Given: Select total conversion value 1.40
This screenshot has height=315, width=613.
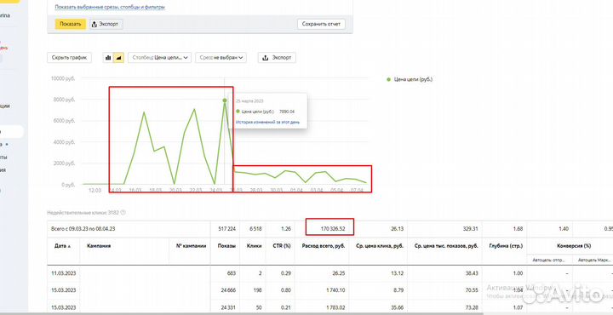Looking at the screenshot, I should pos(563,229).
